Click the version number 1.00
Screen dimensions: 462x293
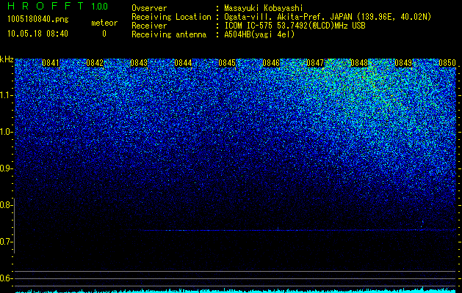99,7
